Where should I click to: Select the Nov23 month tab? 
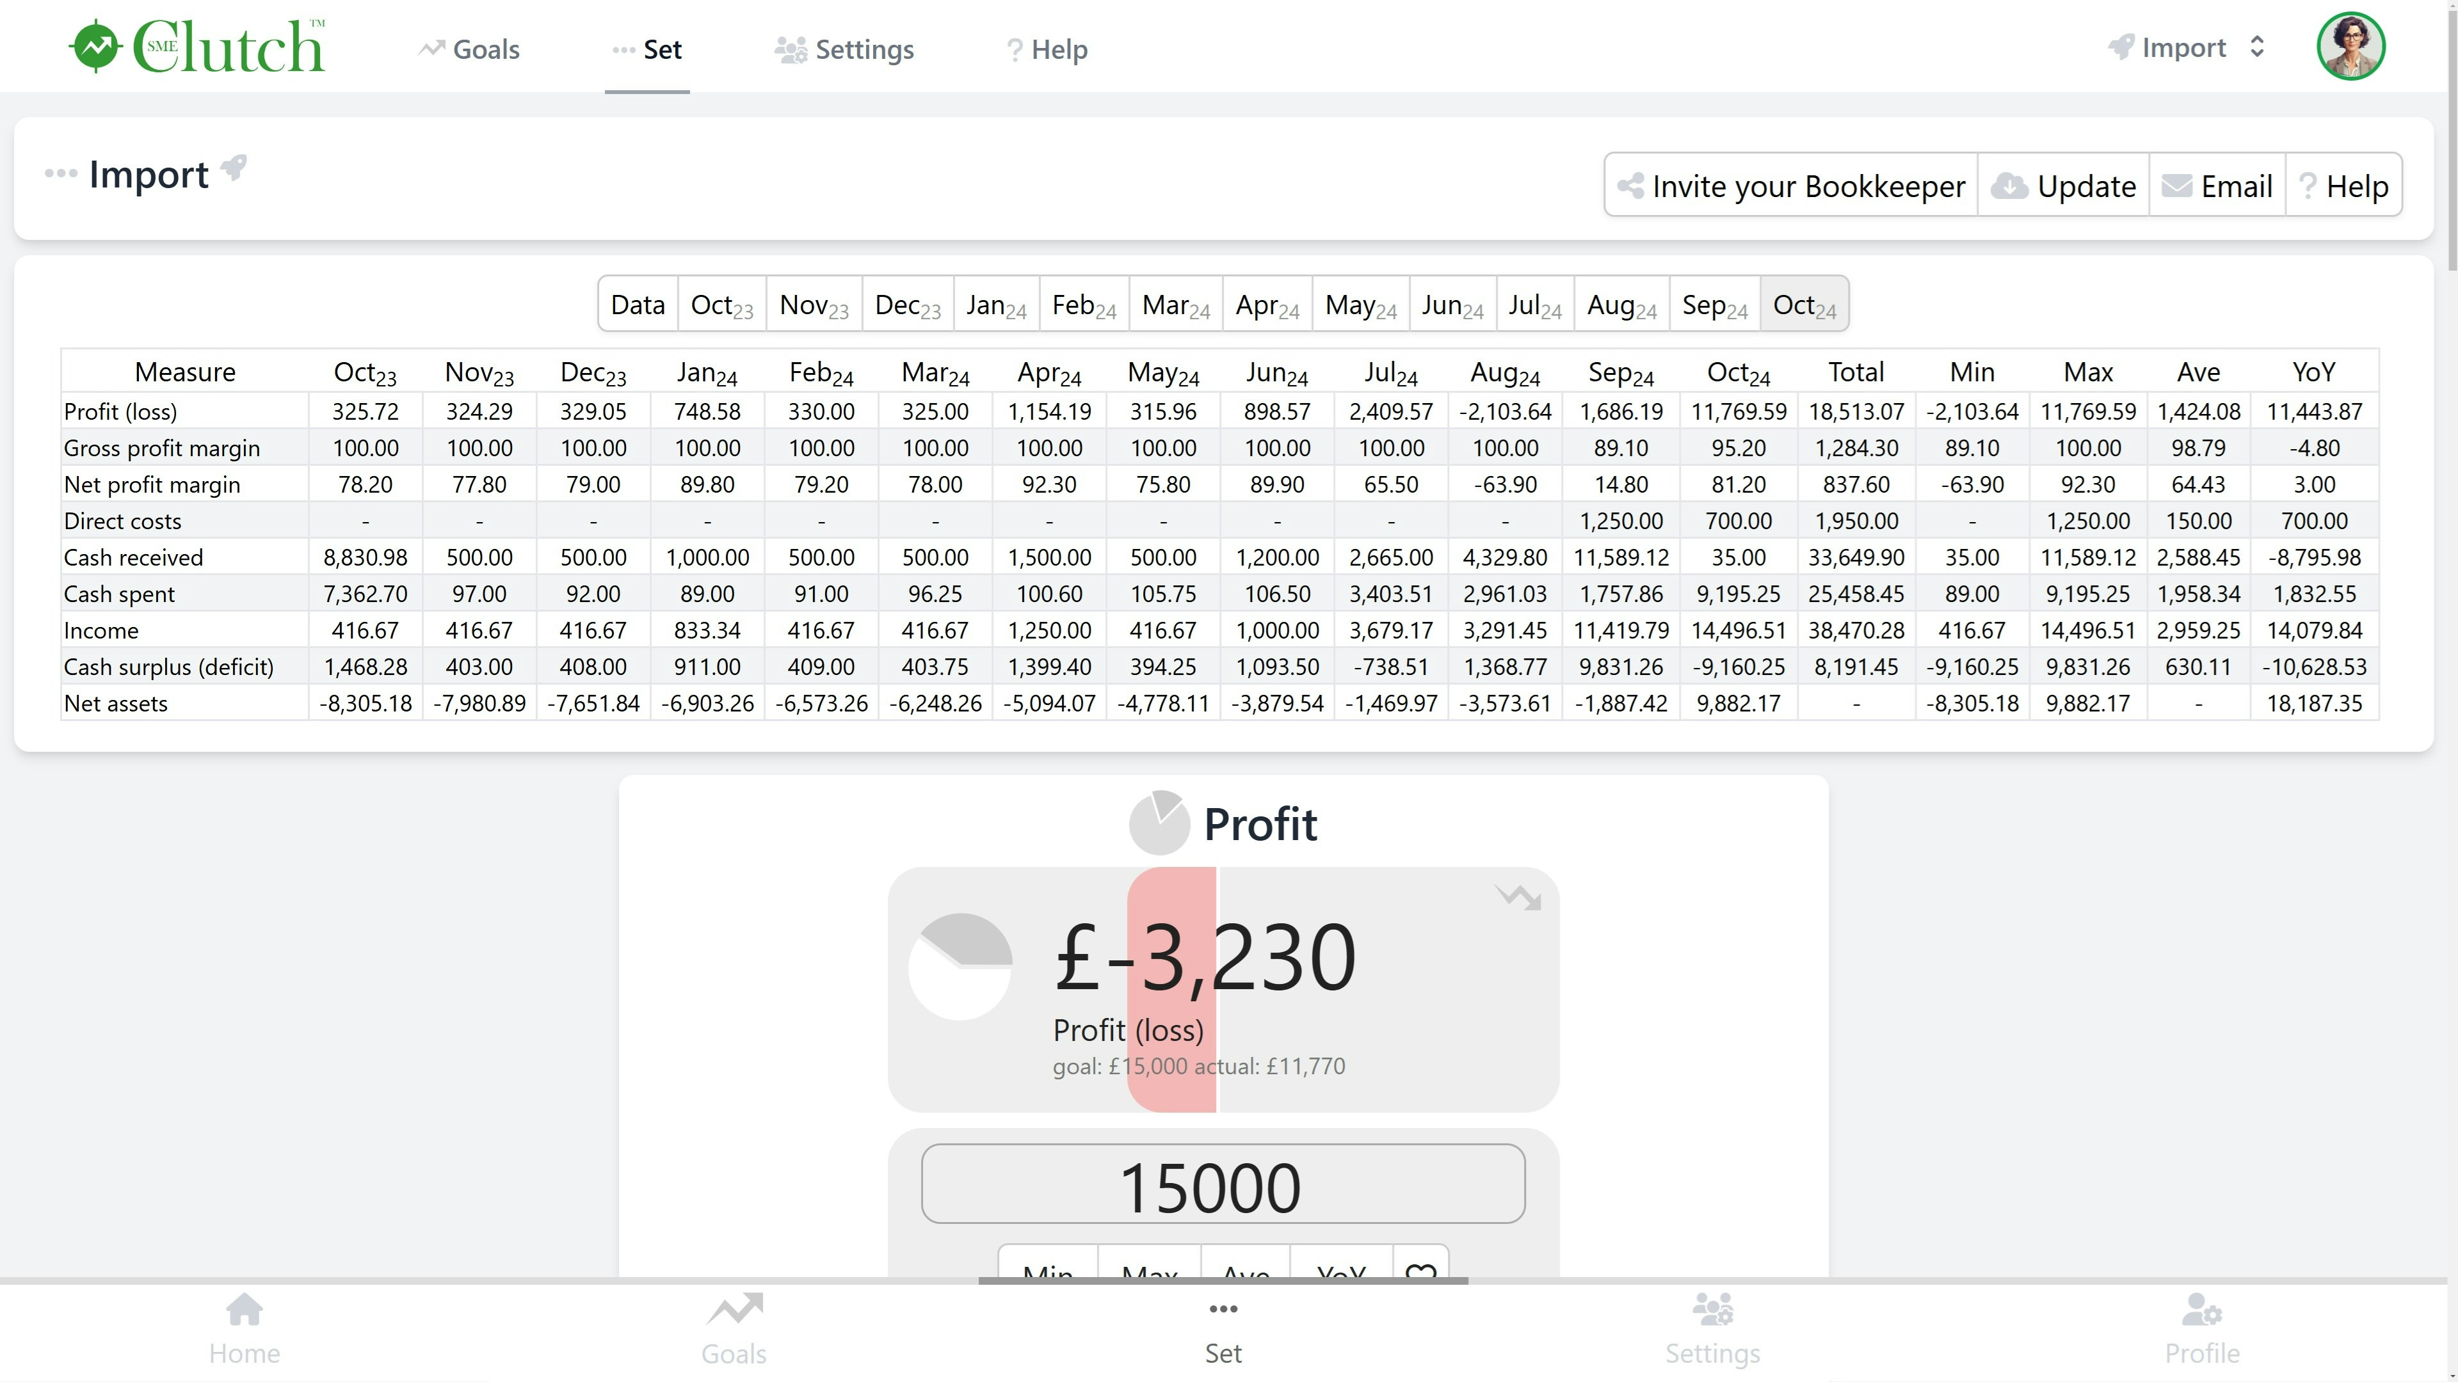click(814, 305)
